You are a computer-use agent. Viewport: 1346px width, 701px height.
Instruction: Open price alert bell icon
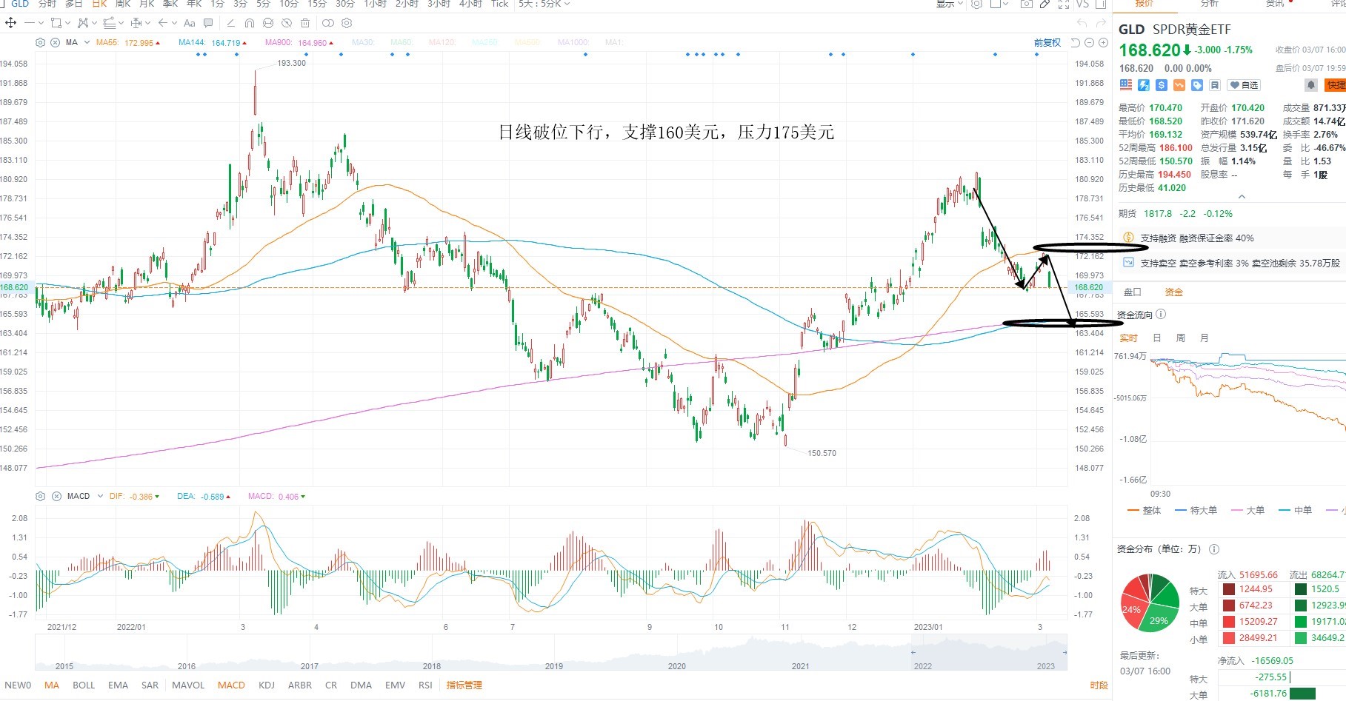(x=1310, y=85)
